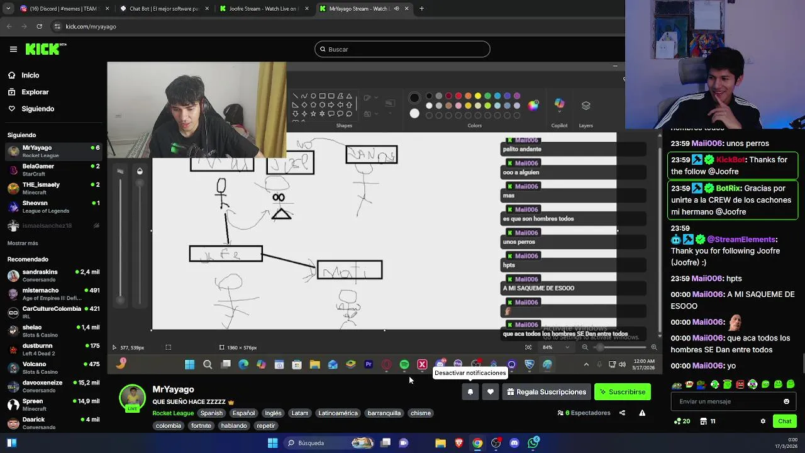Open the Kick hamburger menu

click(x=13, y=49)
